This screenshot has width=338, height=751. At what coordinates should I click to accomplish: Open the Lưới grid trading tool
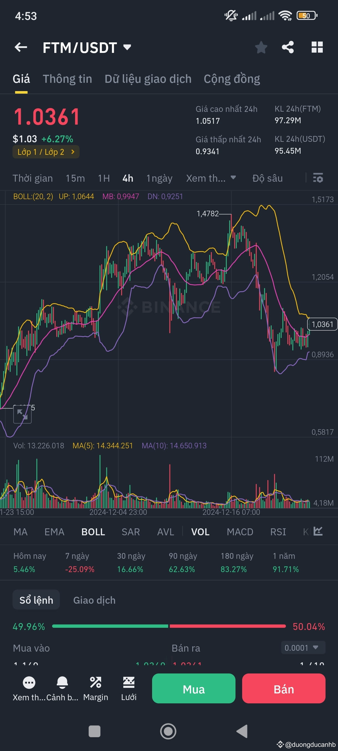129,682
